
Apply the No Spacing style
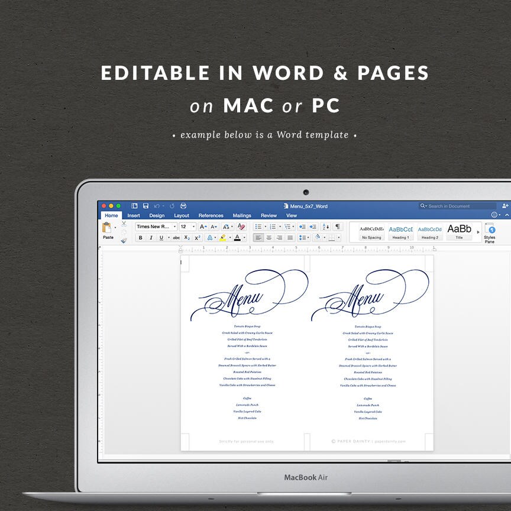371,232
